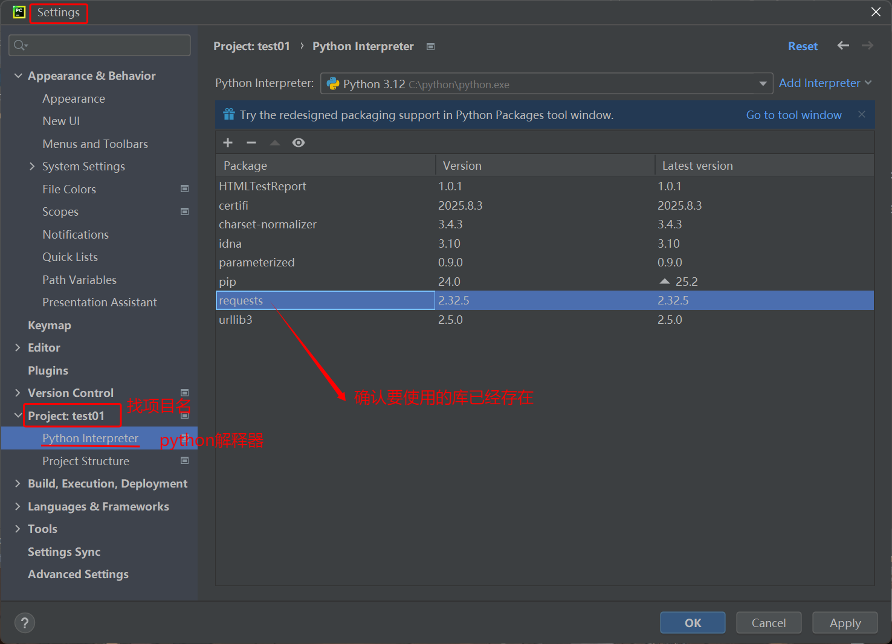Collapse Appearance & Behavior section

pos(18,76)
